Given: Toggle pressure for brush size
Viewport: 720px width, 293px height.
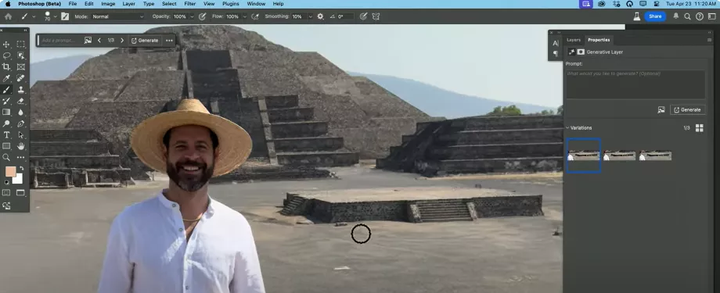Looking at the screenshot, I should [363, 16].
